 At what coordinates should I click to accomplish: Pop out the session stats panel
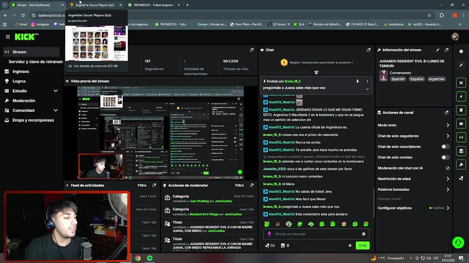[251, 50]
